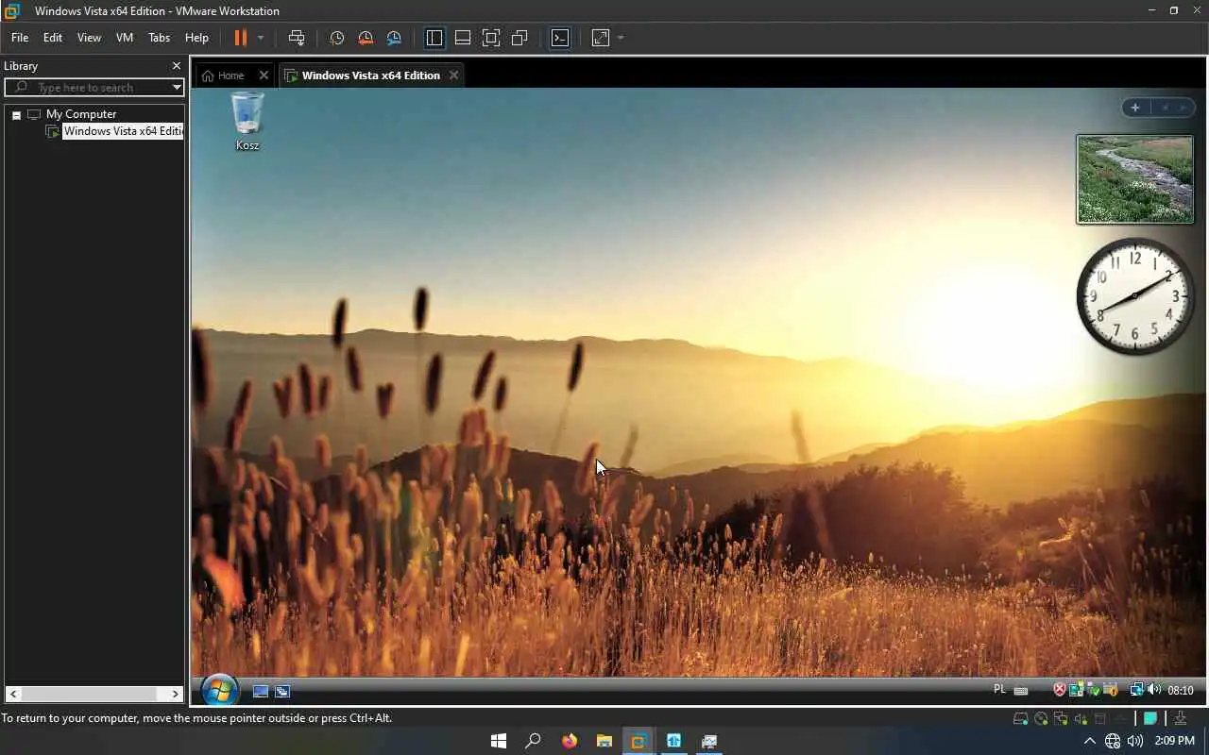Image resolution: width=1209 pixels, height=755 pixels.
Task: Click the host clock showing 2:09 PM
Action: click(1174, 741)
